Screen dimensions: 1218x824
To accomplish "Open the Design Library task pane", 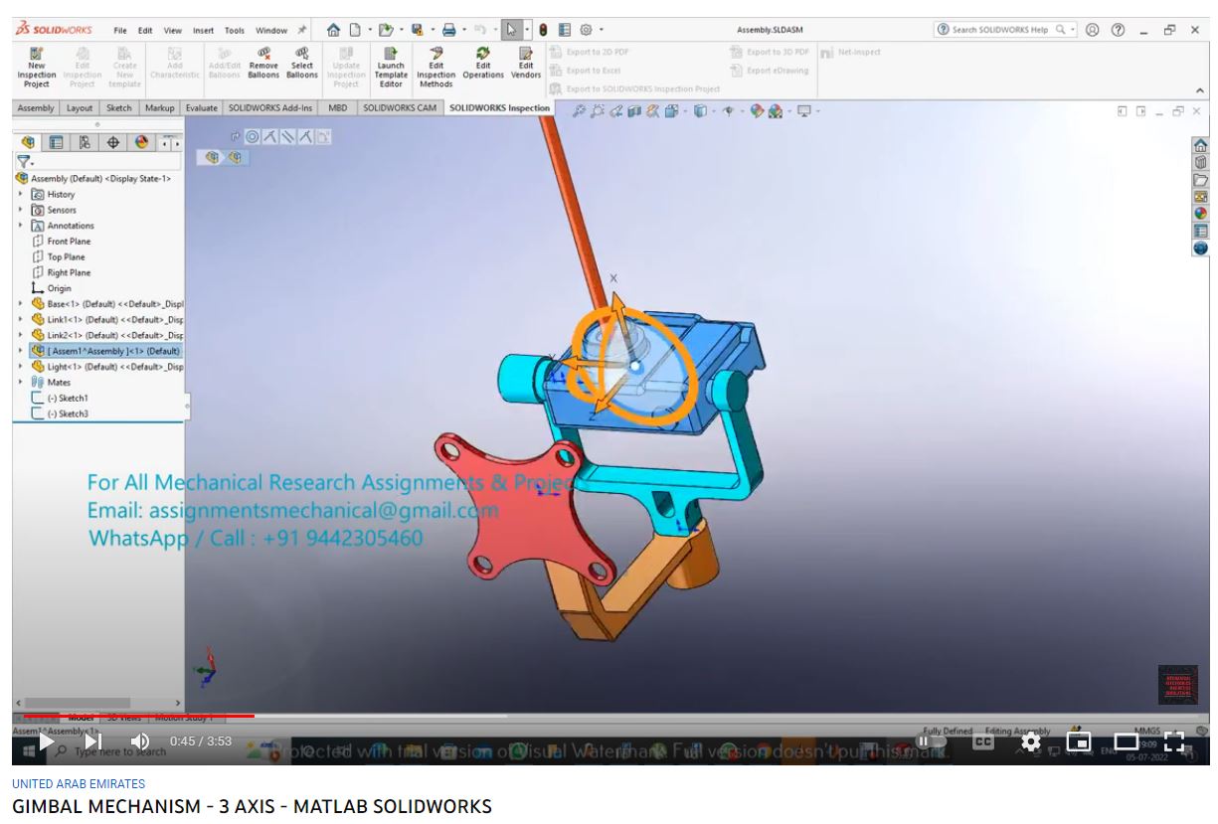I will point(1200,162).
